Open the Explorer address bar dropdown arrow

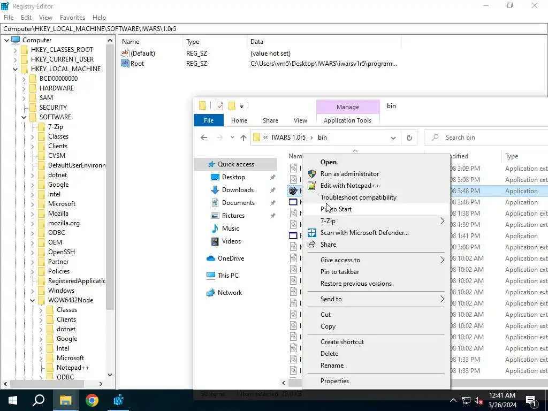[393, 138]
